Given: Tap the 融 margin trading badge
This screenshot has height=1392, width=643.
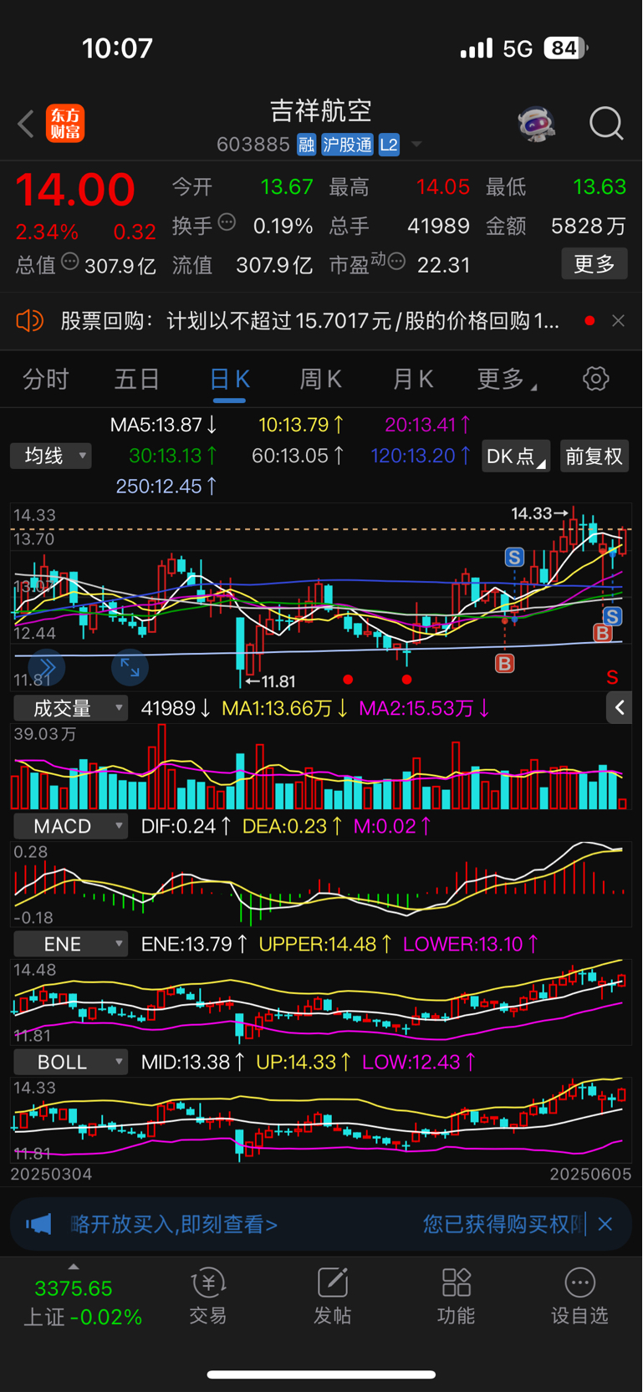Looking at the screenshot, I should (x=306, y=145).
